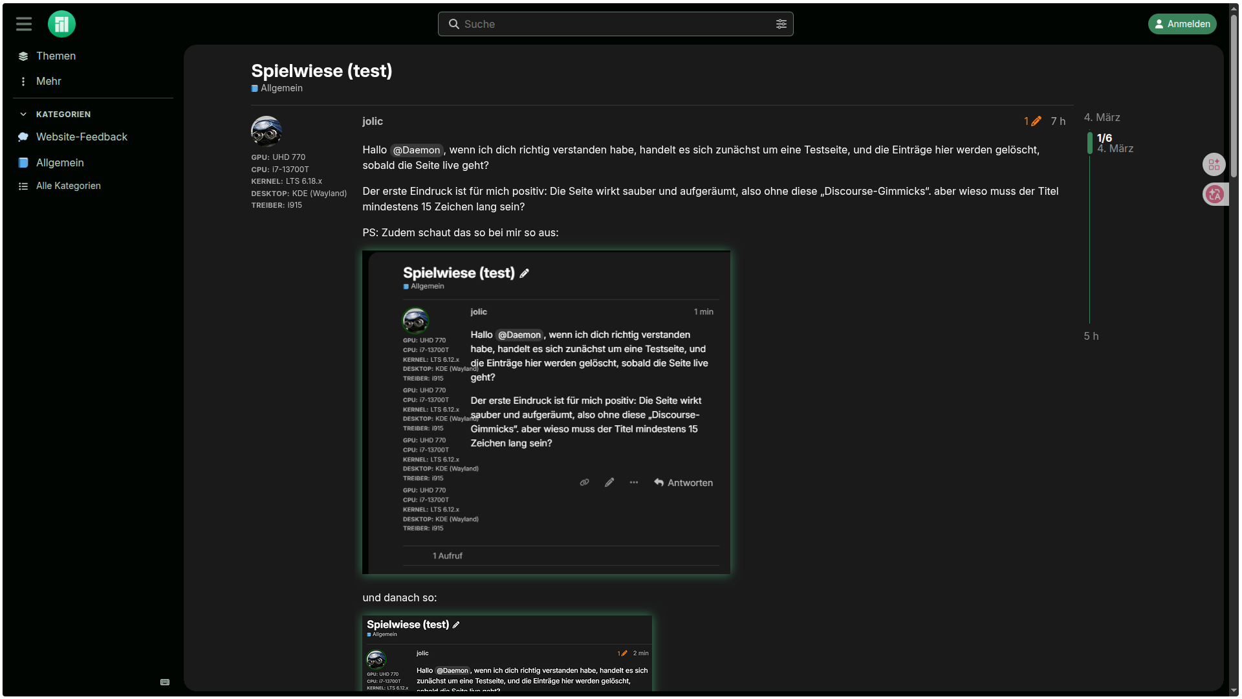The image size is (1242, 699).
Task: Click the green timeline scroller handle
Action: point(1090,143)
